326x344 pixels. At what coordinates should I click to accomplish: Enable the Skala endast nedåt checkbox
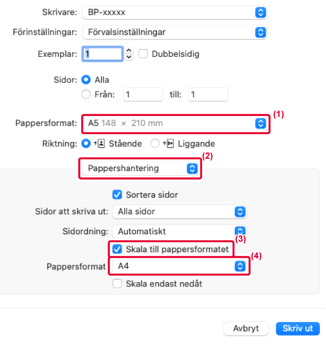(117, 283)
